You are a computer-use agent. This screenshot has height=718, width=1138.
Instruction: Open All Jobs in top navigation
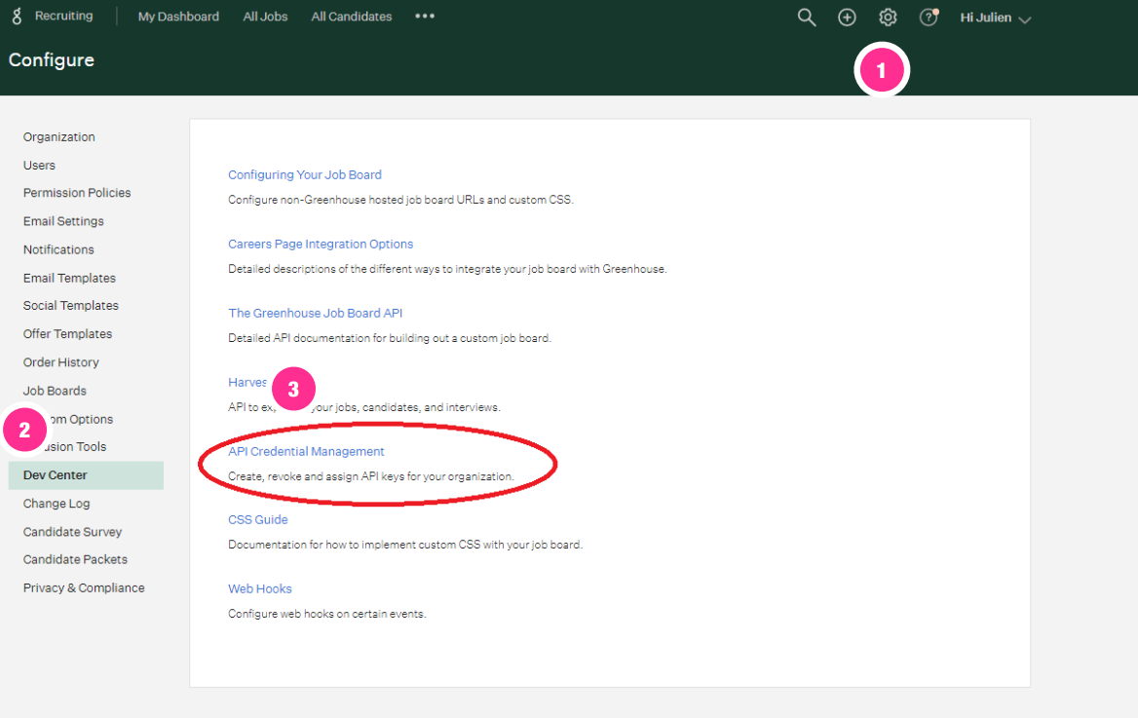(265, 17)
